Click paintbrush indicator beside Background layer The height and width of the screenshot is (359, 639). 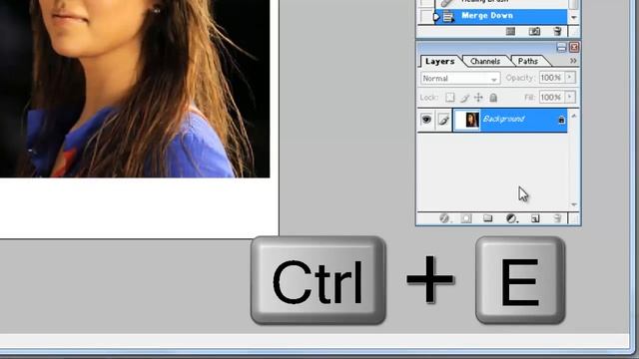point(443,120)
